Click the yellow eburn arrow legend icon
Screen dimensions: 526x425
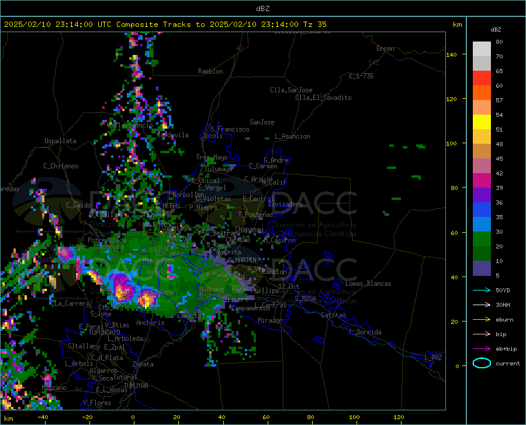coord(482,320)
